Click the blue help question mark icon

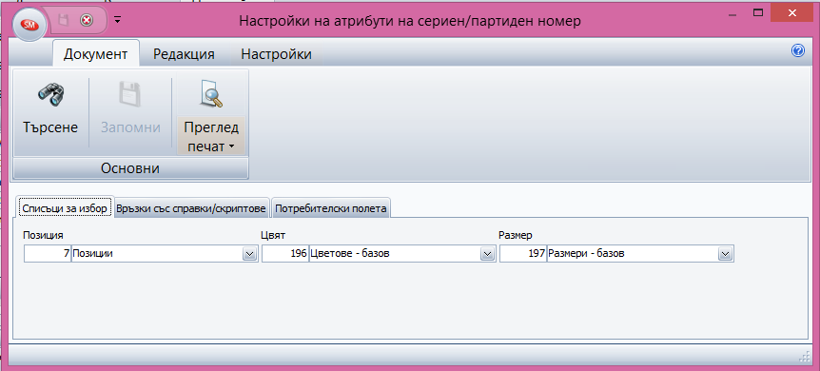798,50
